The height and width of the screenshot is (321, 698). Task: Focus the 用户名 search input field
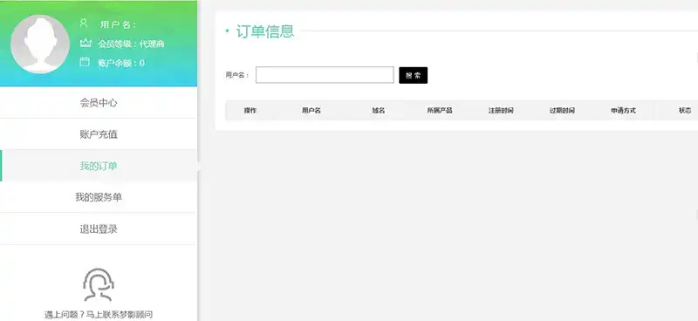pyautogui.click(x=325, y=75)
